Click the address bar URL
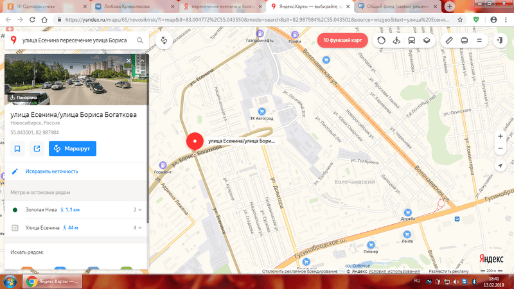Image resolution: width=514 pixels, height=289 pixels. tap(256, 20)
